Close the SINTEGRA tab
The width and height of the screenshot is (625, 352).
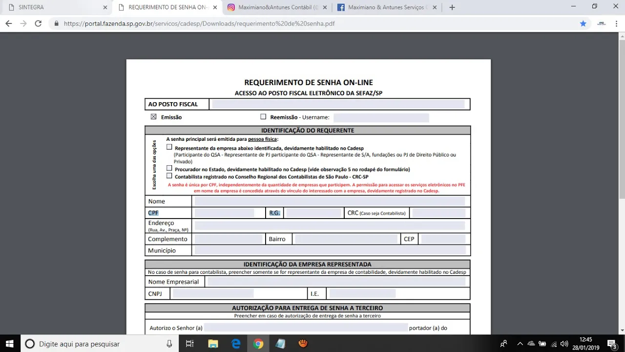point(105,7)
